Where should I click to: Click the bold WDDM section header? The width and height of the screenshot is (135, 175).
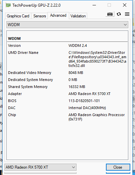pos(14,38)
